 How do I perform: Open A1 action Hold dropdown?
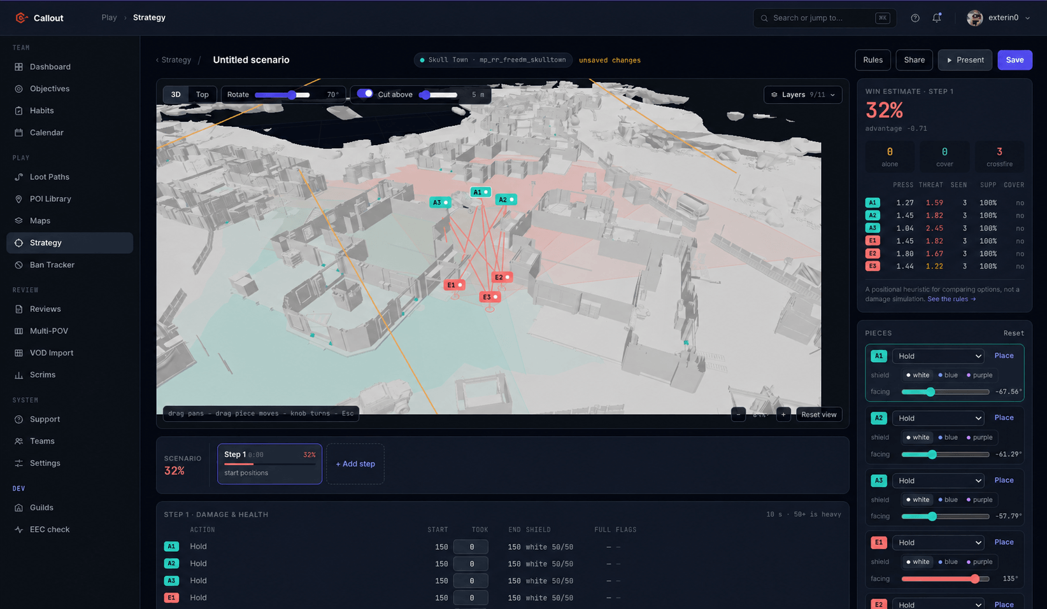click(938, 356)
